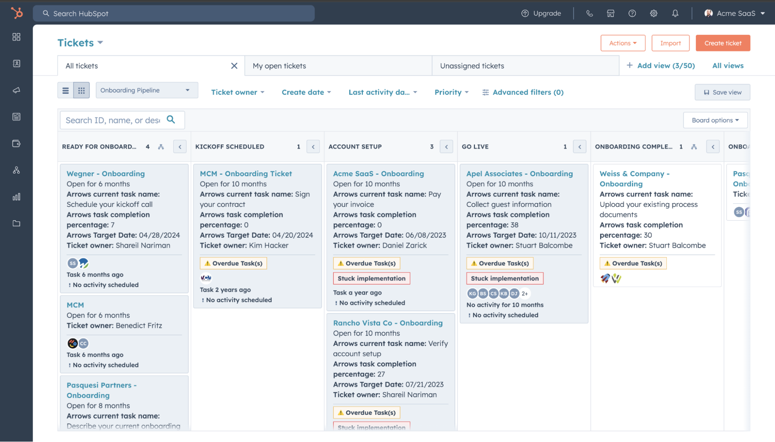This screenshot has width=775, height=442.
Task: Open the Marketplace storefront icon
Action: [611, 14]
